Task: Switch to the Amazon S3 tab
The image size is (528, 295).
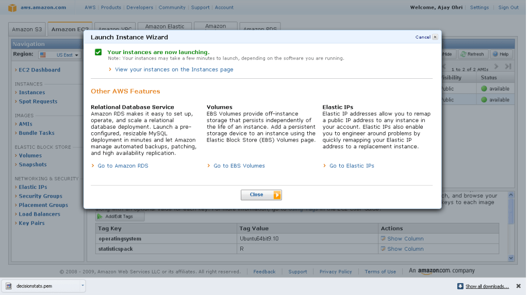Action: pos(27,29)
